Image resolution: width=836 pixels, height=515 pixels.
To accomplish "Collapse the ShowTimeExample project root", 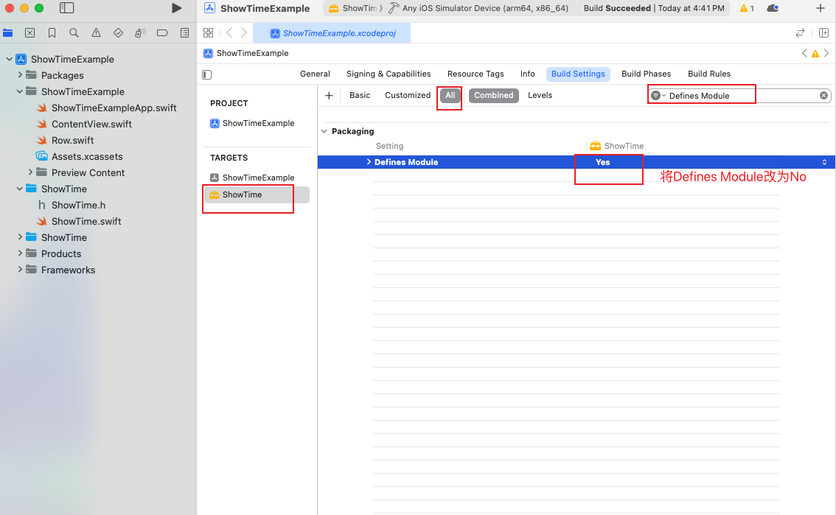I will (x=9, y=59).
